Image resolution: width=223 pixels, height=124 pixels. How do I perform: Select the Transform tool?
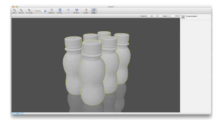pyautogui.click(x=86, y=11)
